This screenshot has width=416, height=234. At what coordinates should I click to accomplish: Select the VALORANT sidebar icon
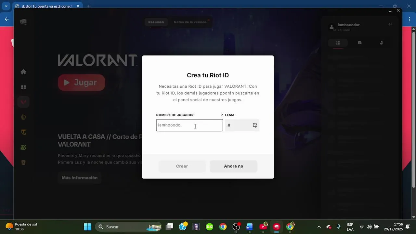pos(23,102)
